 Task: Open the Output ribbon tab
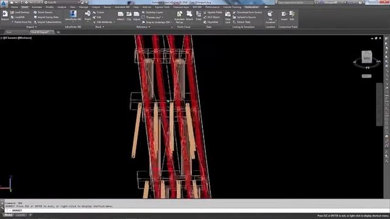[96, 7]
